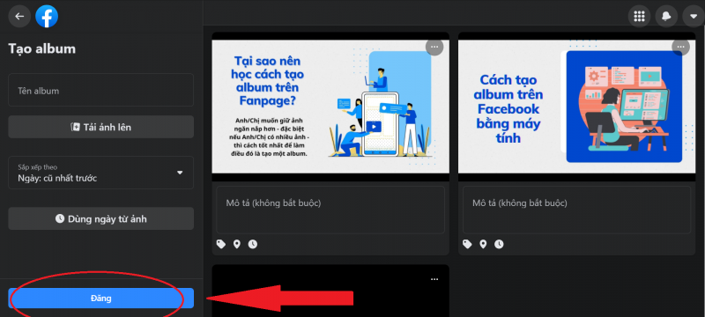Click the blue Đăng button
This screenshot has width=705, height=317.
click(101, 299)
